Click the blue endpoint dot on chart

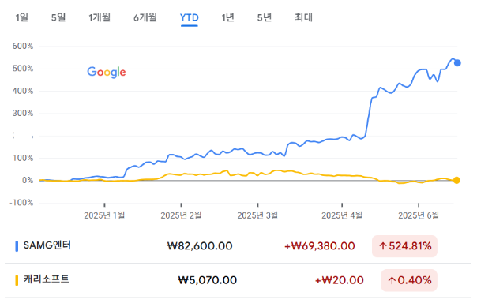pyautogui.click(x=457, y=63)
